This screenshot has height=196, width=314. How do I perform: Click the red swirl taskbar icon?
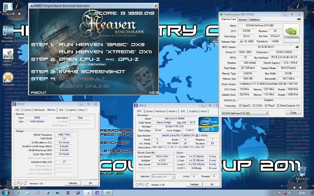pos(68,193)
